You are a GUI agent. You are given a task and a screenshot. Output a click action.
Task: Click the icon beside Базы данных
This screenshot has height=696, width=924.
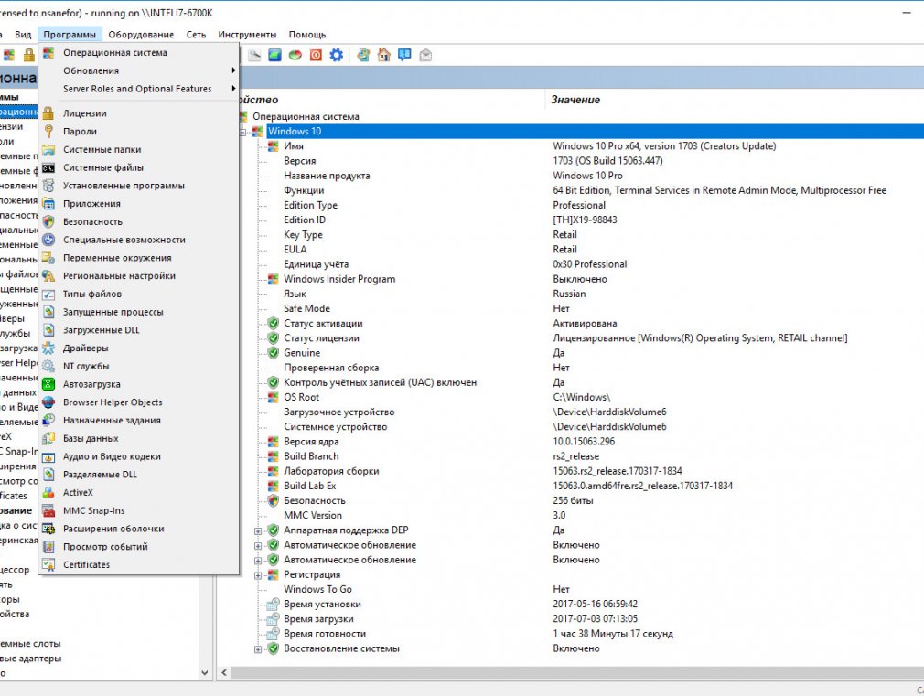point(48,438)
